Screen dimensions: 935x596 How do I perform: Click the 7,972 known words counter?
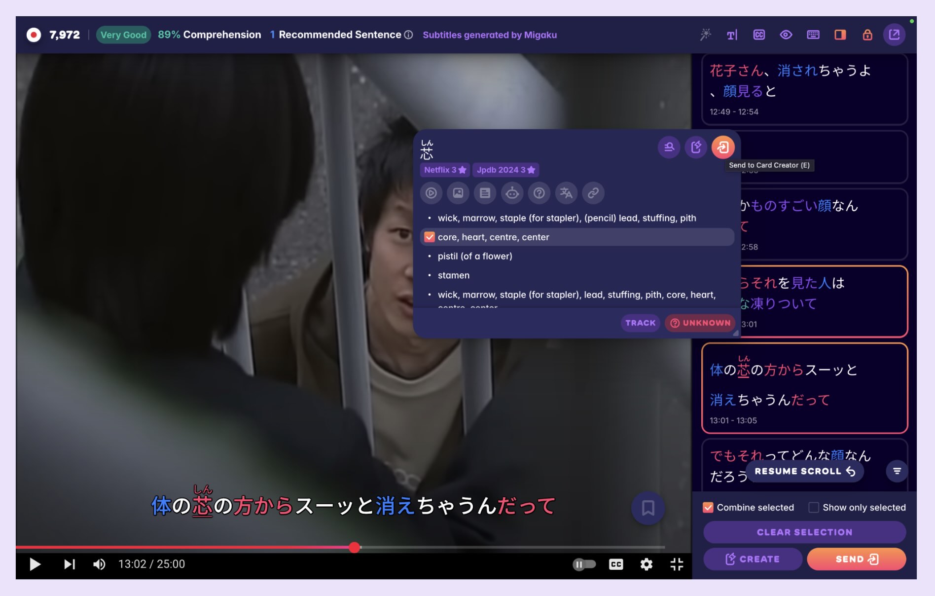click(65, 35)
